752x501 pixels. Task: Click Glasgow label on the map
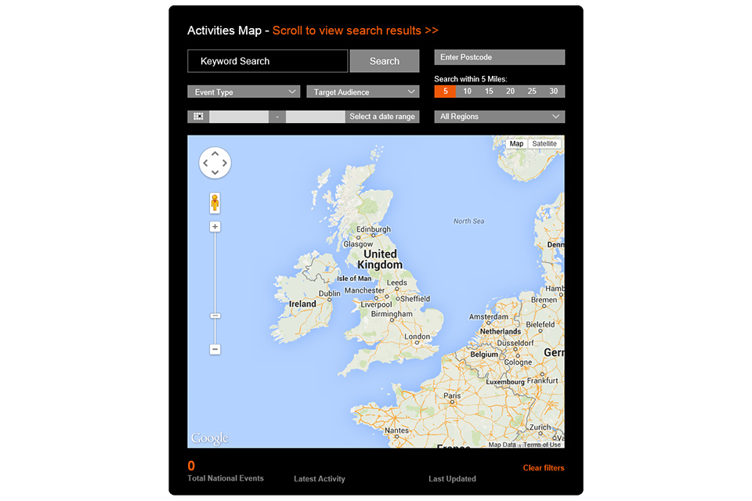pos(358,244)
